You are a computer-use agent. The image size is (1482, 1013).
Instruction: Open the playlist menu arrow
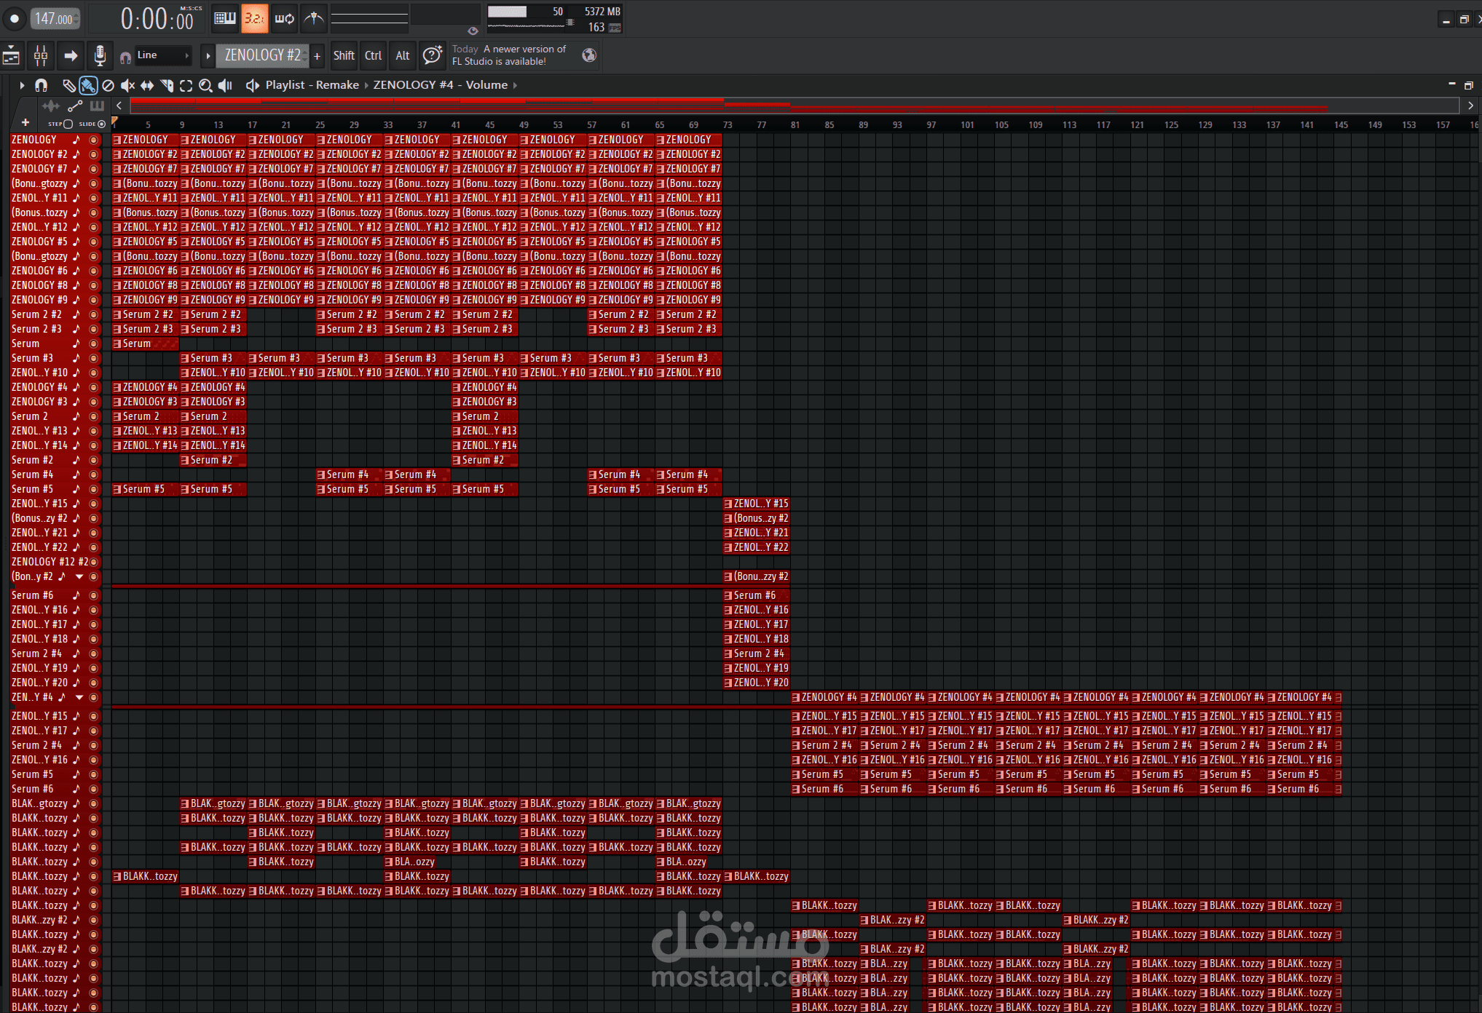22,86
